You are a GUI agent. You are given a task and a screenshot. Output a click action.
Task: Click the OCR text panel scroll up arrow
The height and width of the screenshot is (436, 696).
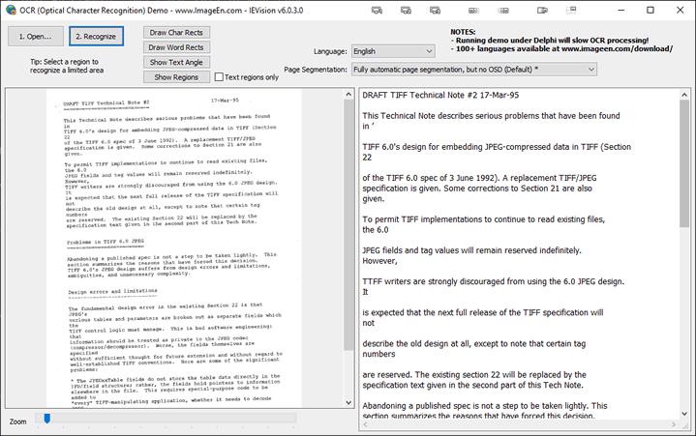684,95
